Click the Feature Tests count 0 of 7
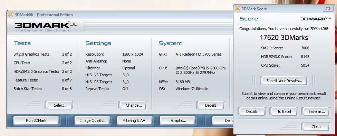This screenshot has height=136, width=337. click(x=67, y=80)
